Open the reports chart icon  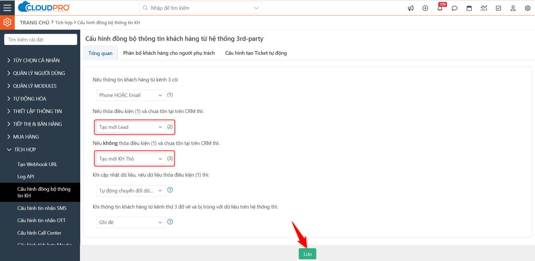[x=484, y=8]
